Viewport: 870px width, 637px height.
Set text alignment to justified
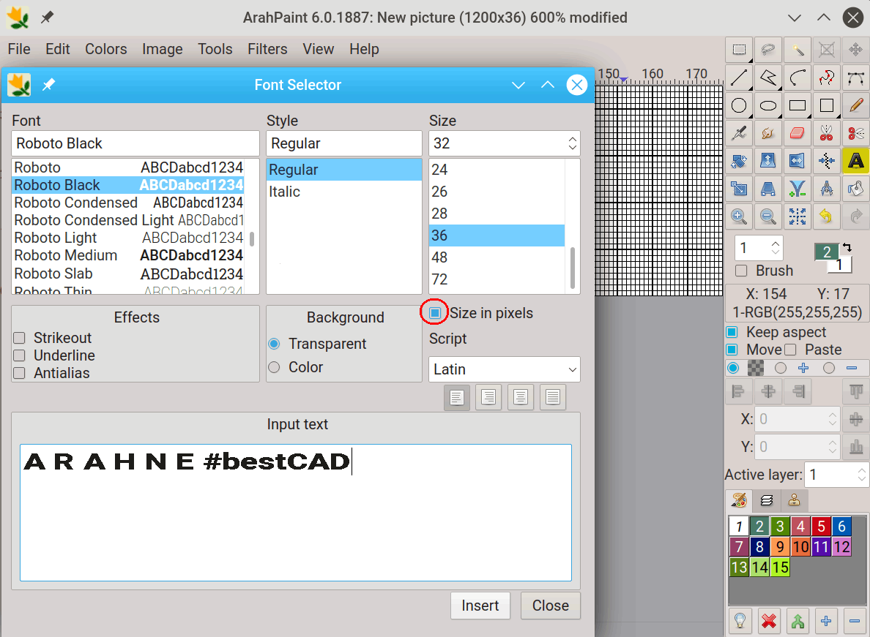[553, 397]
